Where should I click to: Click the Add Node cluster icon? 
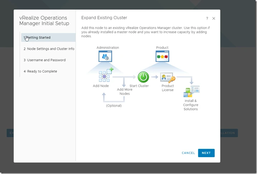point(106,75)
